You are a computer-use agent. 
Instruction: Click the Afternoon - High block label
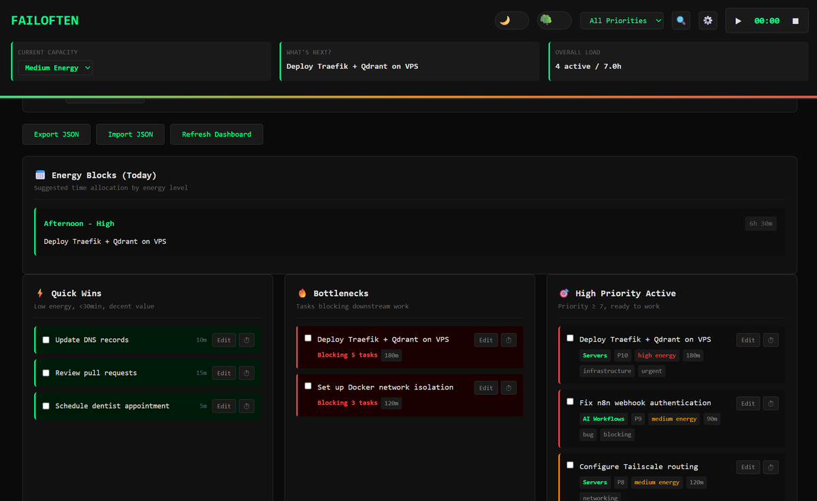[x=79, y=223]
